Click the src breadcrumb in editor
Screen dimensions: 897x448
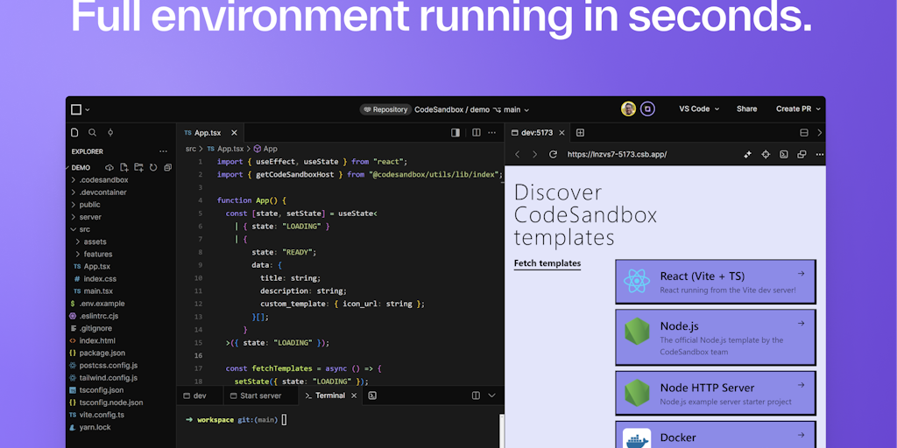190,149
